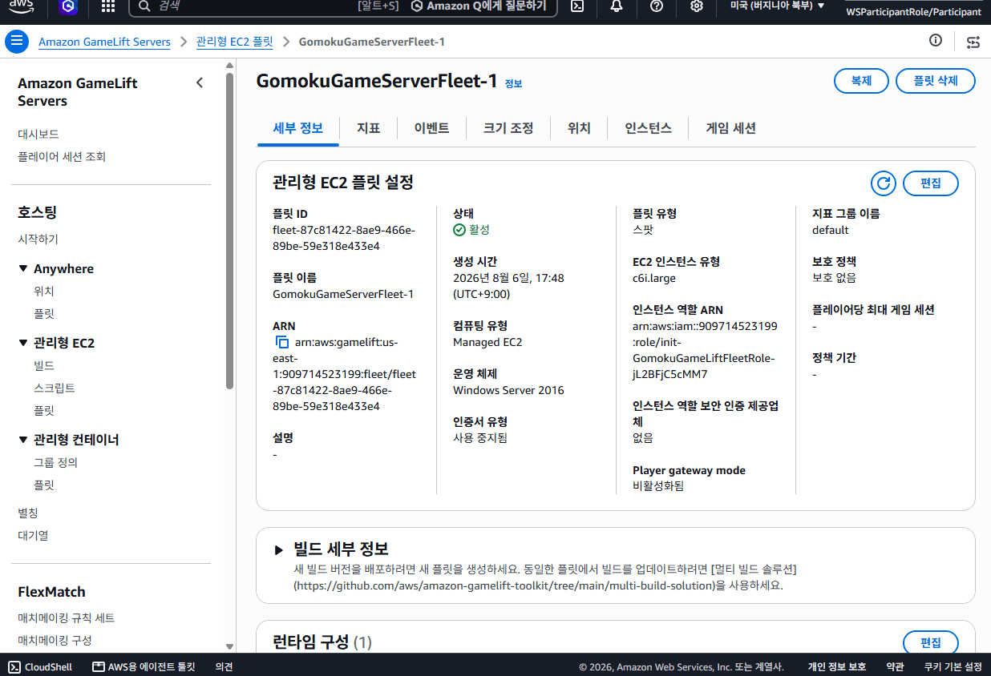Click the purple Amazon Q icon in top bar
The height and width of the screenshot is (676, 991).
click(x=68, y=6)
